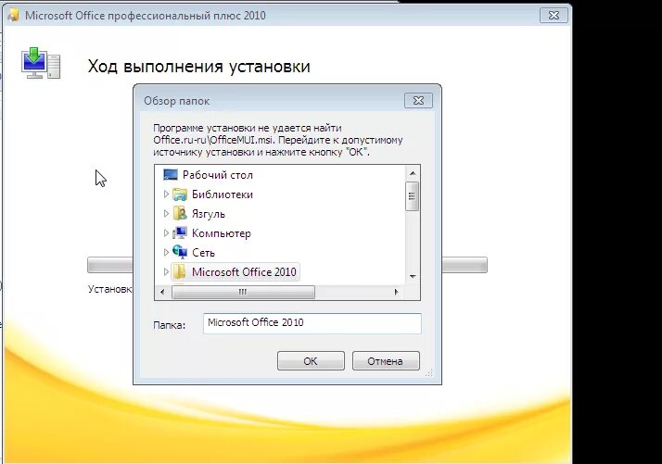Close the Обзор папок dialog
Screen dimensions: 662x464
coord(418,100)
